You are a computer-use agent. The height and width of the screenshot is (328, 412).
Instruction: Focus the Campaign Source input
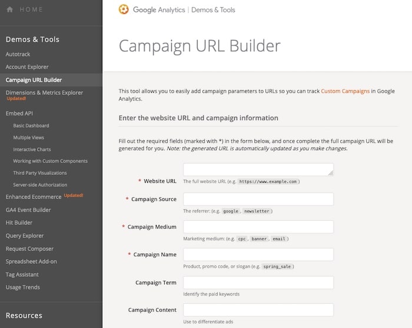258,199
